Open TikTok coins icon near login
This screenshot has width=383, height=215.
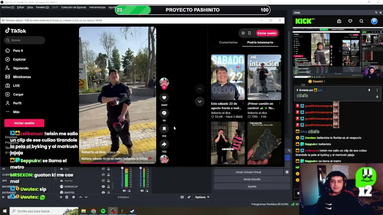243,33
